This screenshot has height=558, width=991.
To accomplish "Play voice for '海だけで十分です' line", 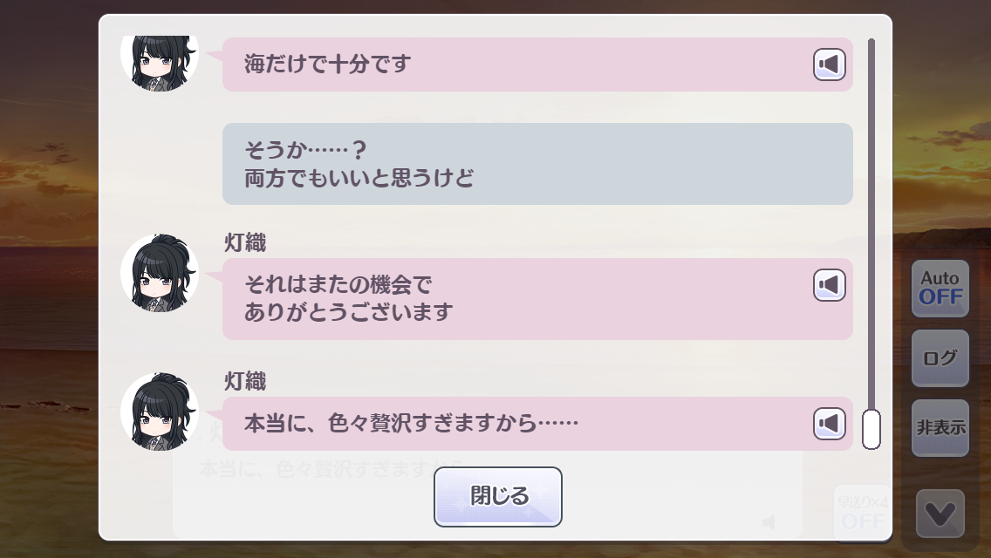I will 830,65.
